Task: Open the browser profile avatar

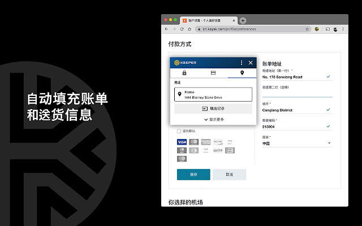Action: (x=335, y=29)
